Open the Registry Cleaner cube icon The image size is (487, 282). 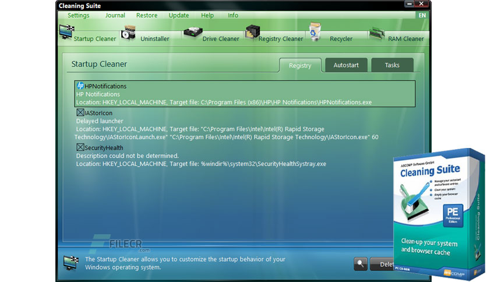pyautogui.click(x=252, y=32)
